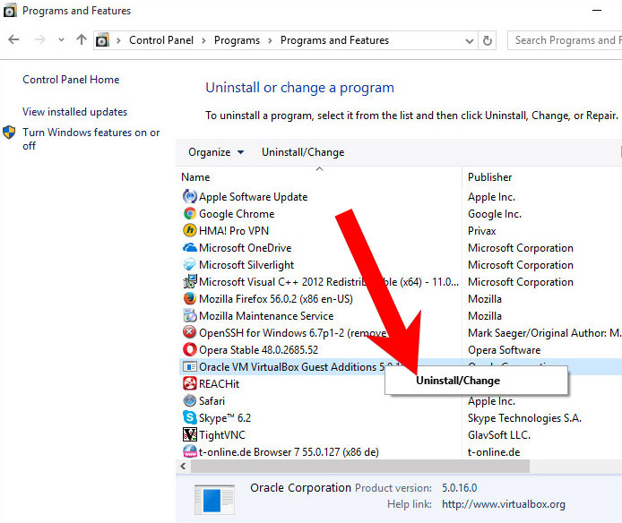Open Control Panel Home link

[71, 80]
